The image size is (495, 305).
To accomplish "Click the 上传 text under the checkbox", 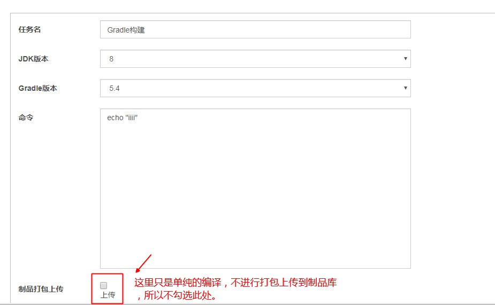I will click(x=108, y=295).
